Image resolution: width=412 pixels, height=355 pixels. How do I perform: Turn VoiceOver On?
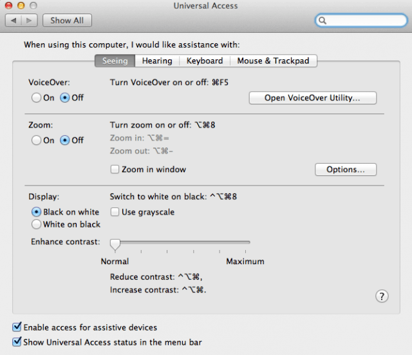[x=36, y=98]
